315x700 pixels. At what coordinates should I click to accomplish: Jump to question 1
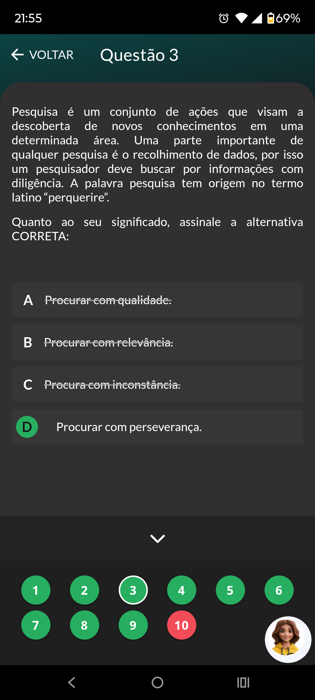pyautogui.click(x=36, y=590)
